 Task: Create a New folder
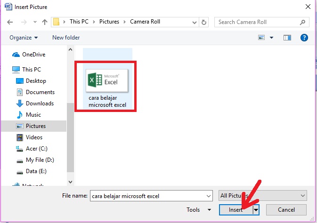(x=66, y=38)
